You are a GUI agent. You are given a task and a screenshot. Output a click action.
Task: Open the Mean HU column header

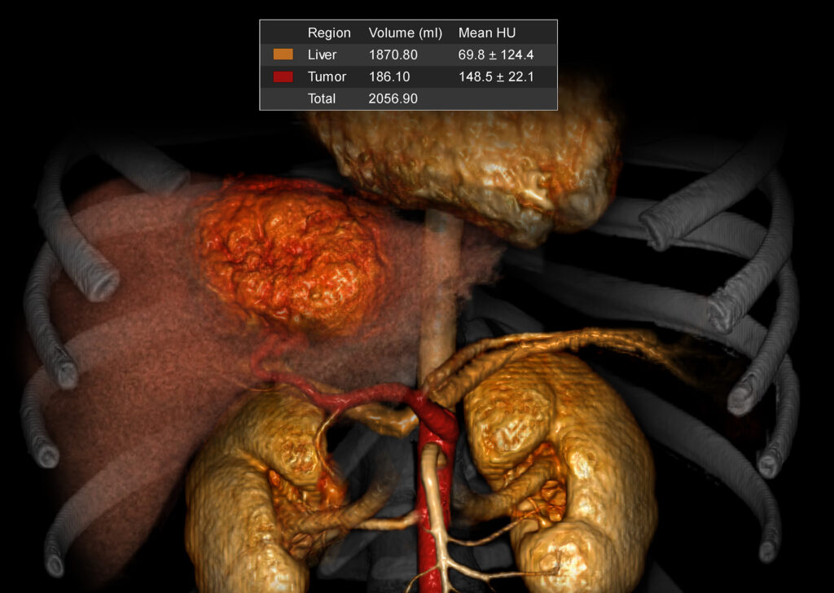486,33
